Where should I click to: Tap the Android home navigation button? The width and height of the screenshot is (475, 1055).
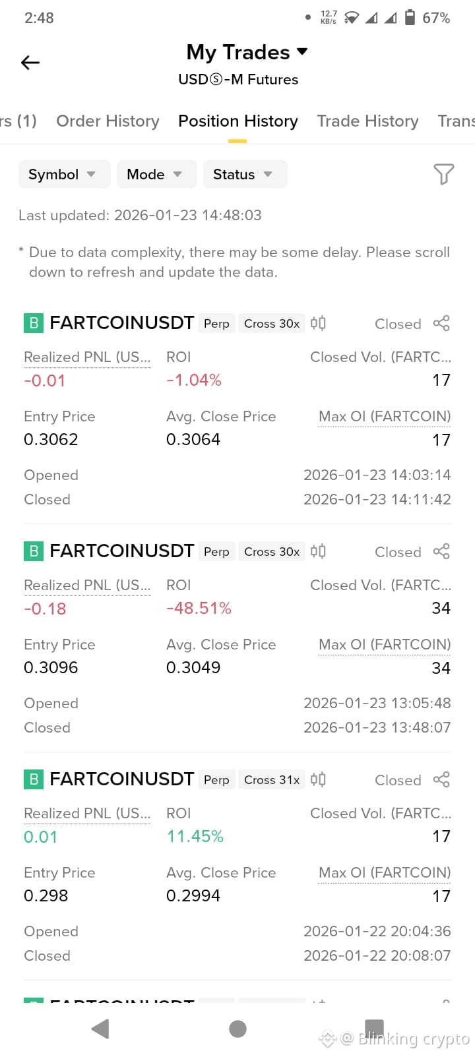click(237, 1029)
